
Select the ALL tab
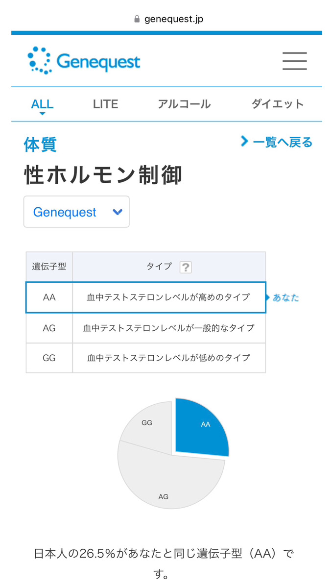pos(42,104)
